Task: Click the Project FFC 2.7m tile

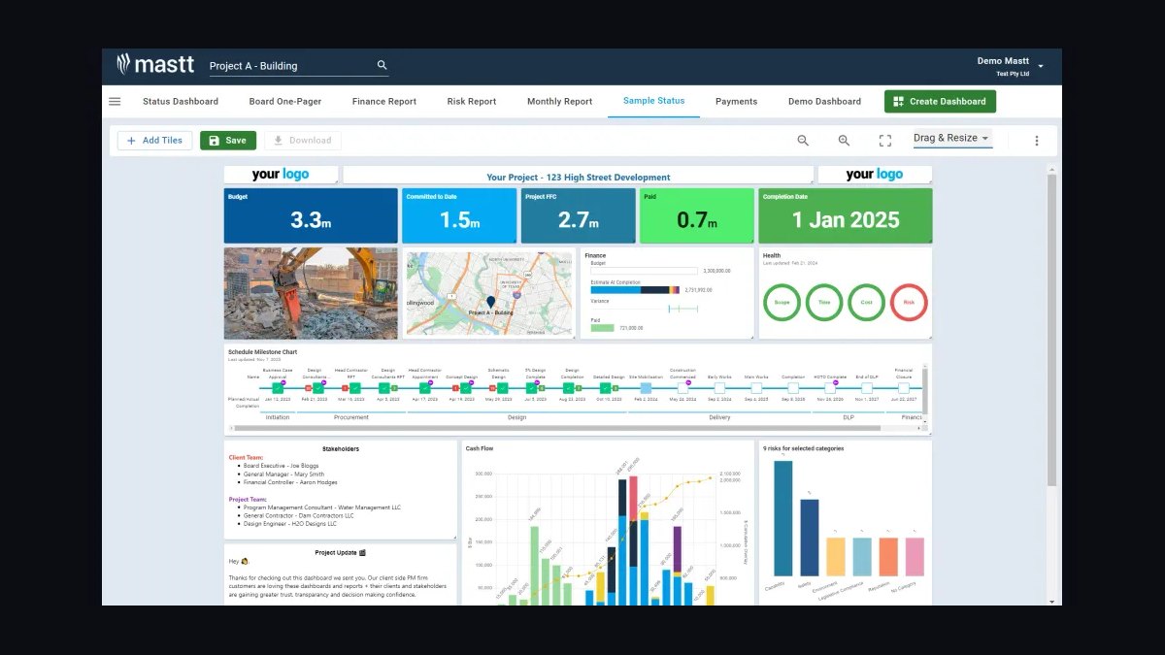Action: click(578, 215)
